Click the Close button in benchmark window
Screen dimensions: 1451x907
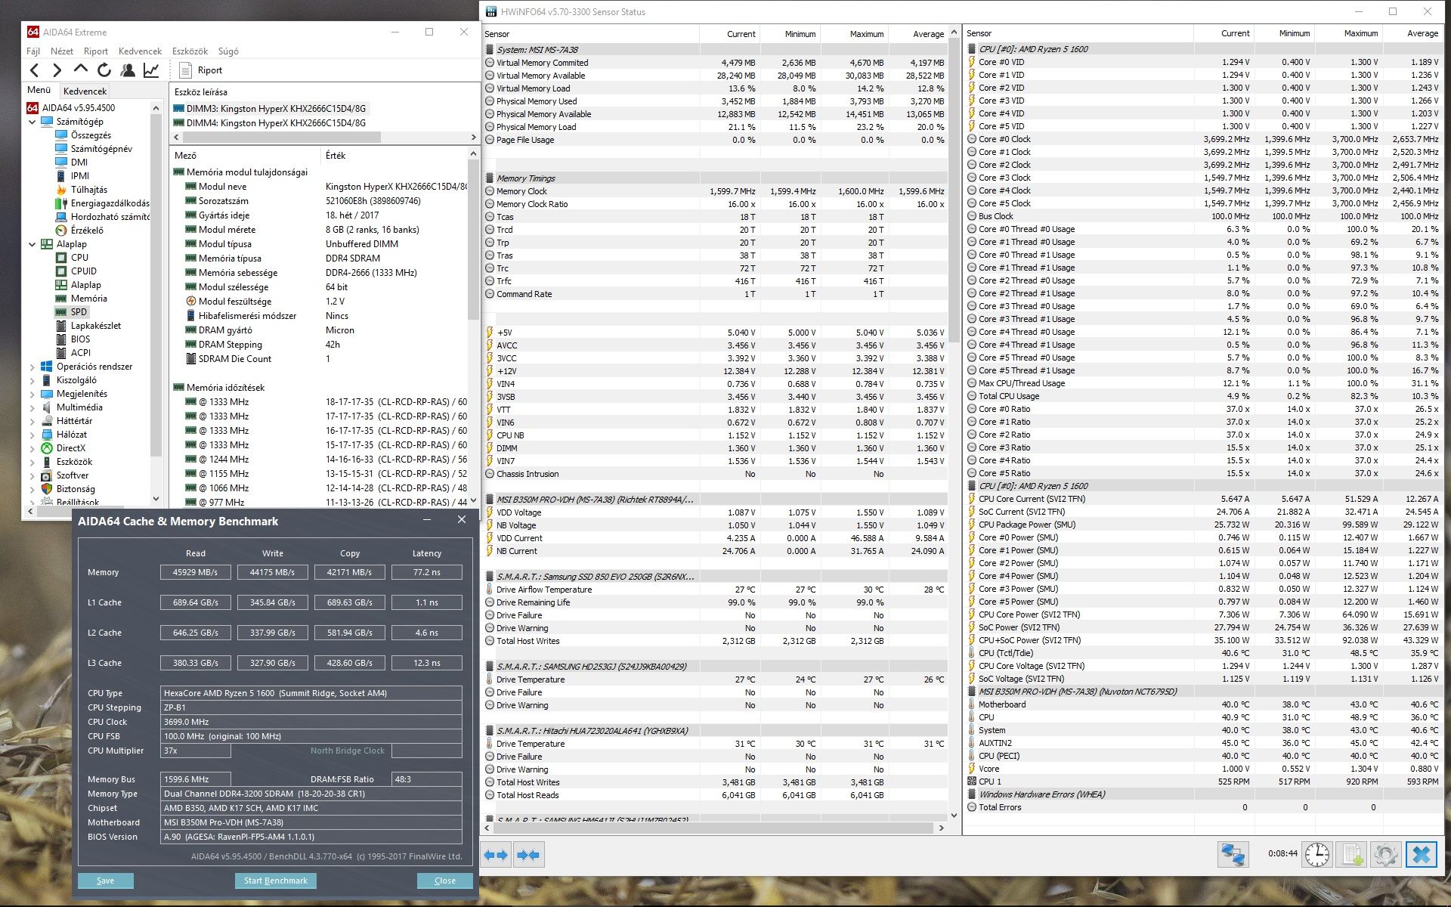point(445,881)
